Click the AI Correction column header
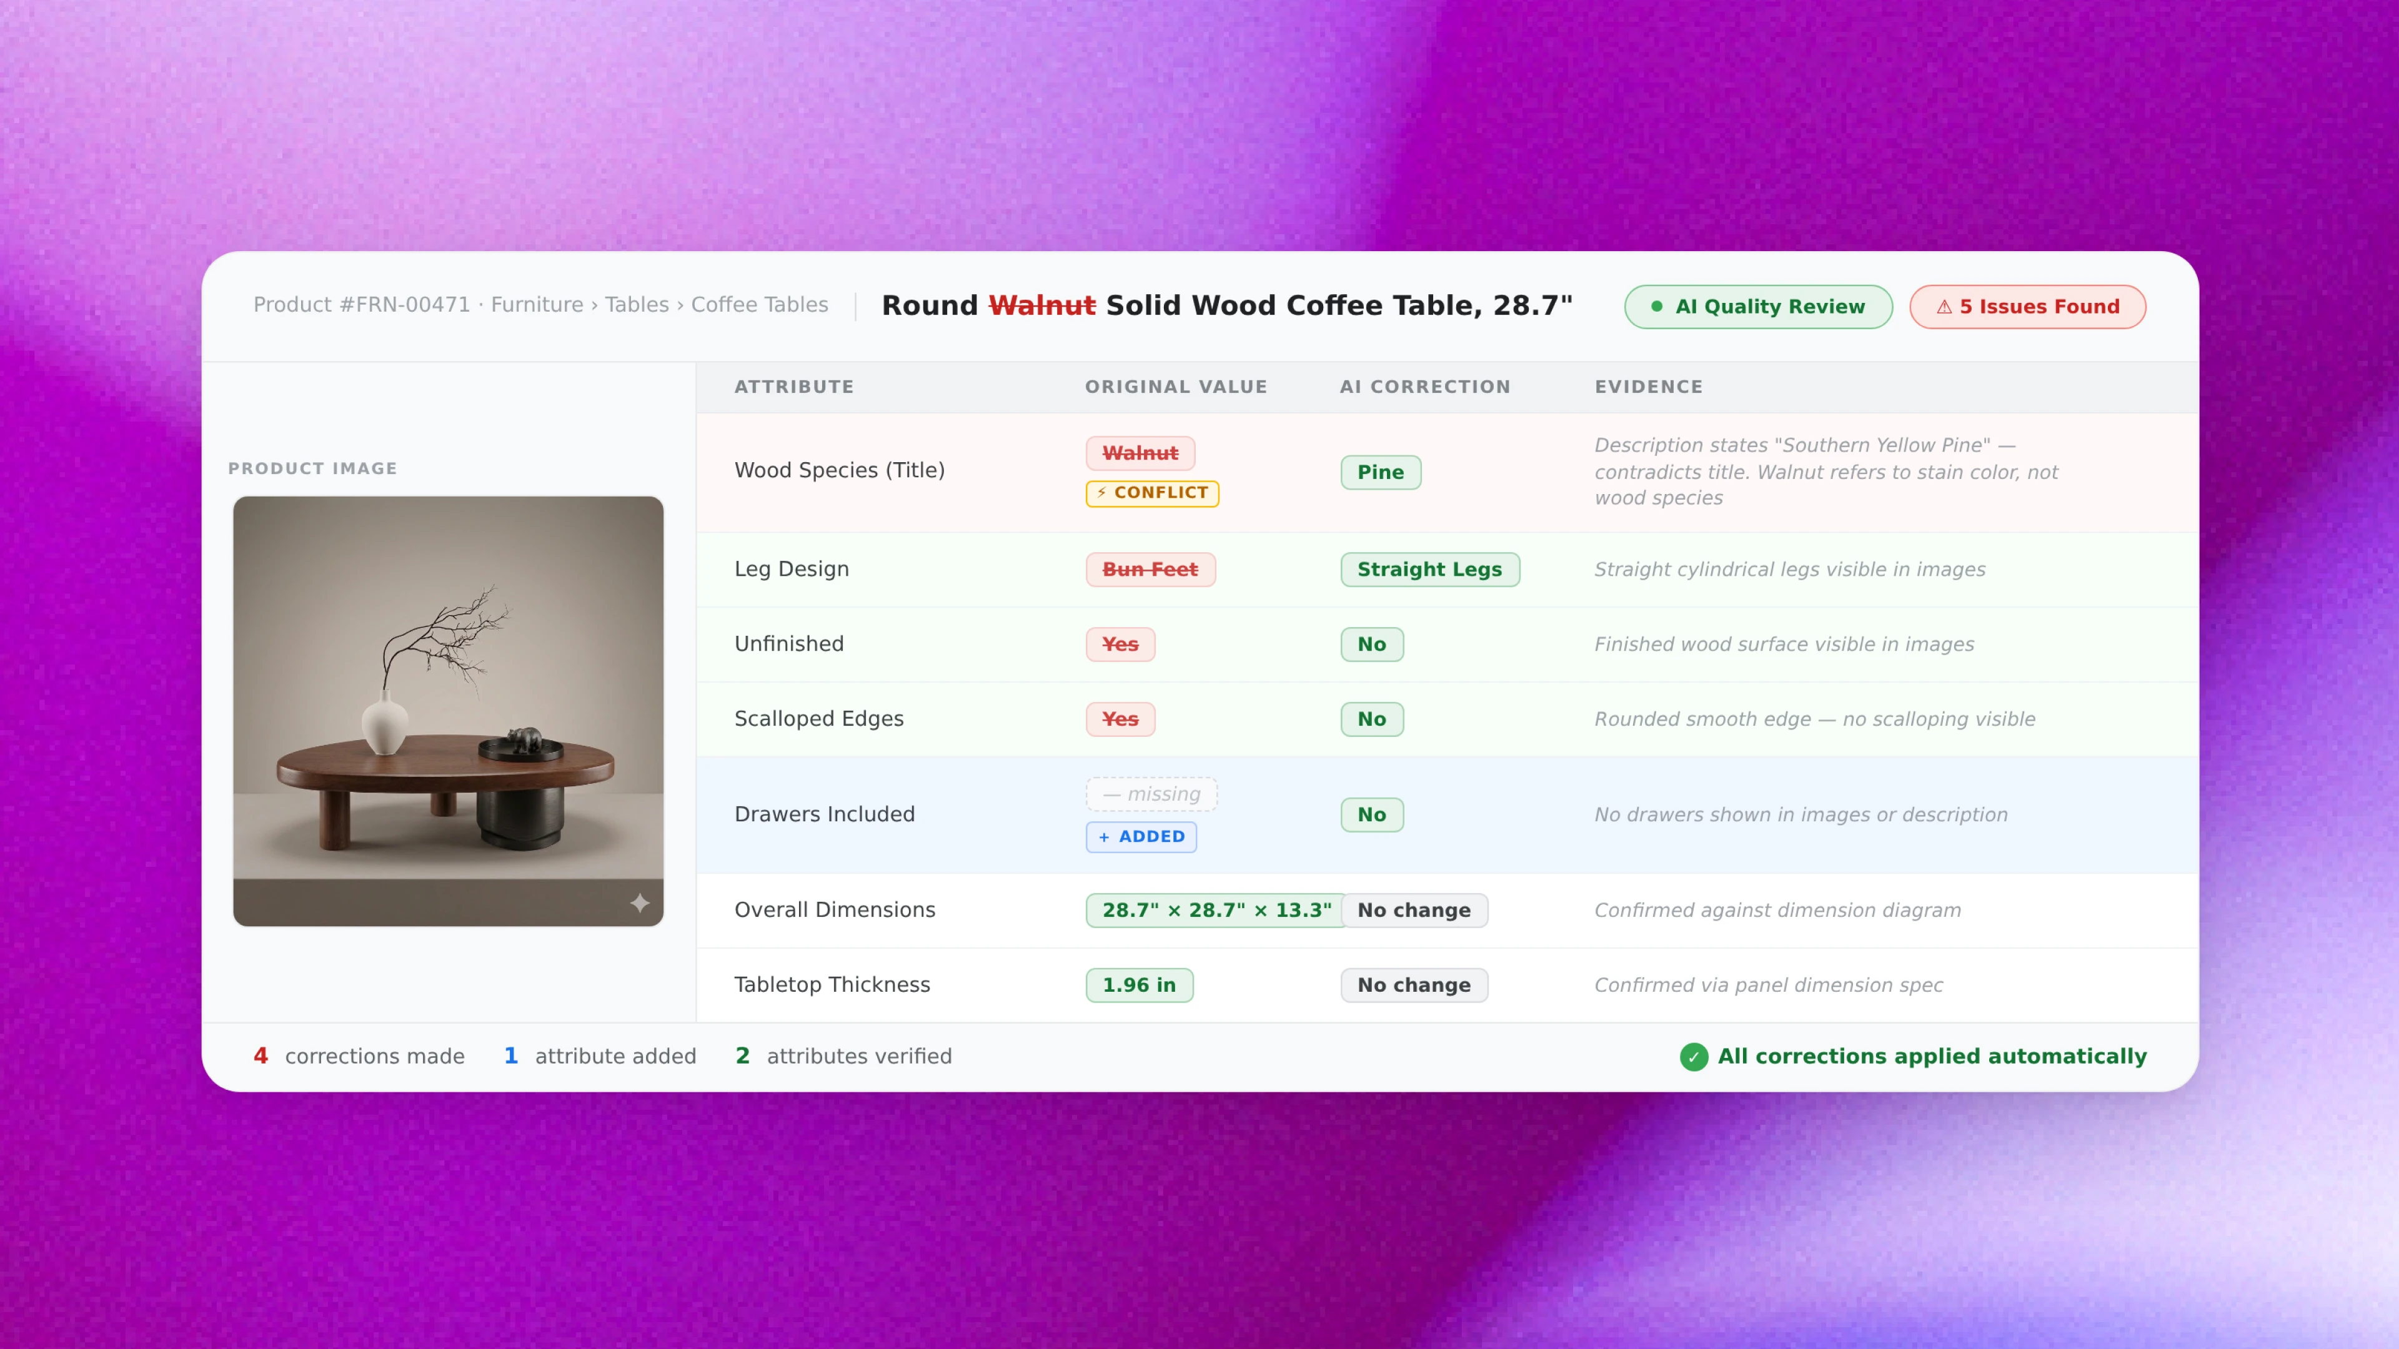The width and height of the screenshot is (2399, 1349). [1424, 387]
